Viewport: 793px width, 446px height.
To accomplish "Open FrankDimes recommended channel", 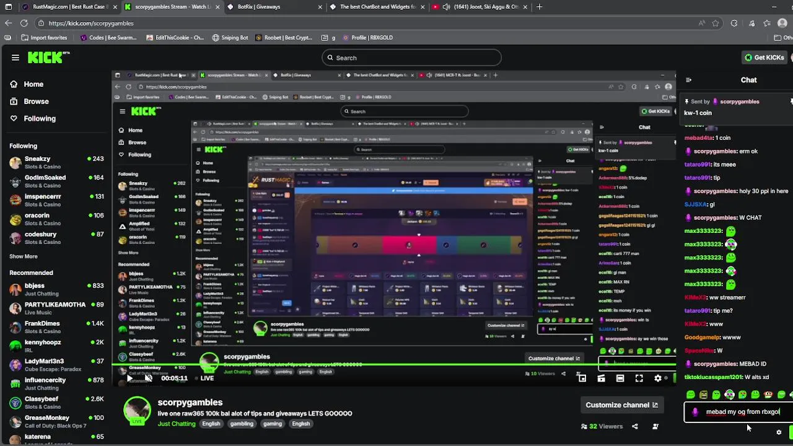I will click(x=56, y=328).
